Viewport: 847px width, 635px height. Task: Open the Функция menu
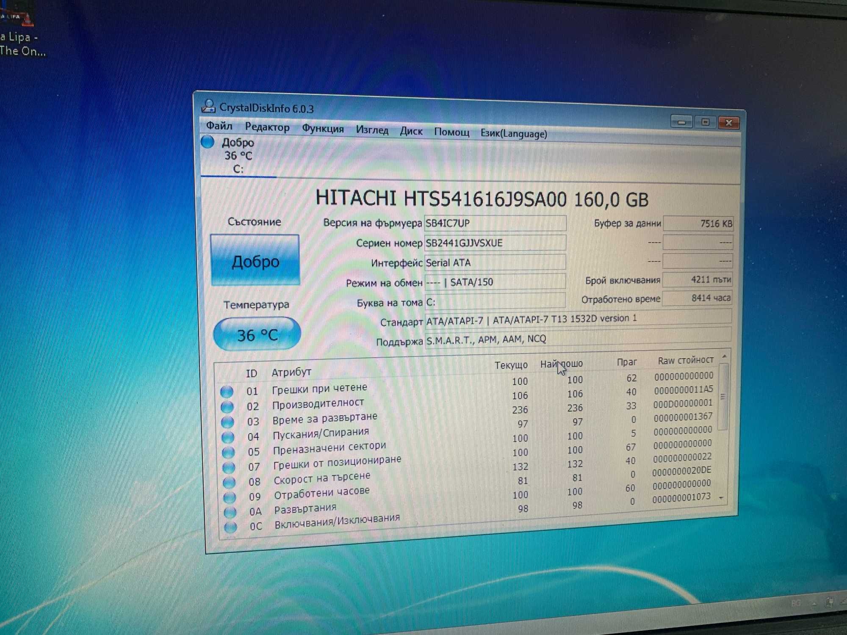point(323,129)
